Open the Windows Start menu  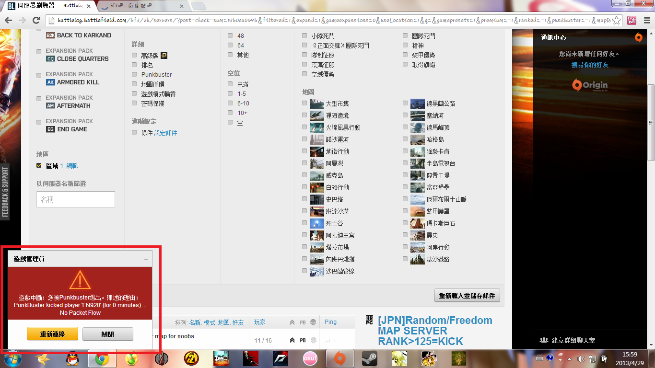(13, 358)
